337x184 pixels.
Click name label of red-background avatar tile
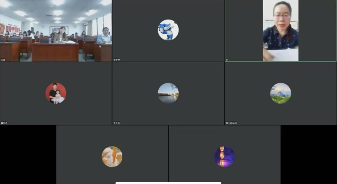[x=4, y=123]
